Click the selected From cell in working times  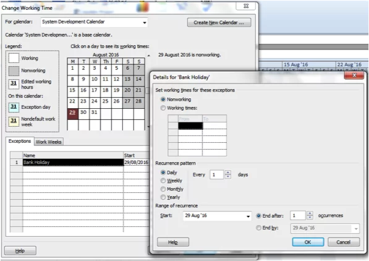(190, 126)
